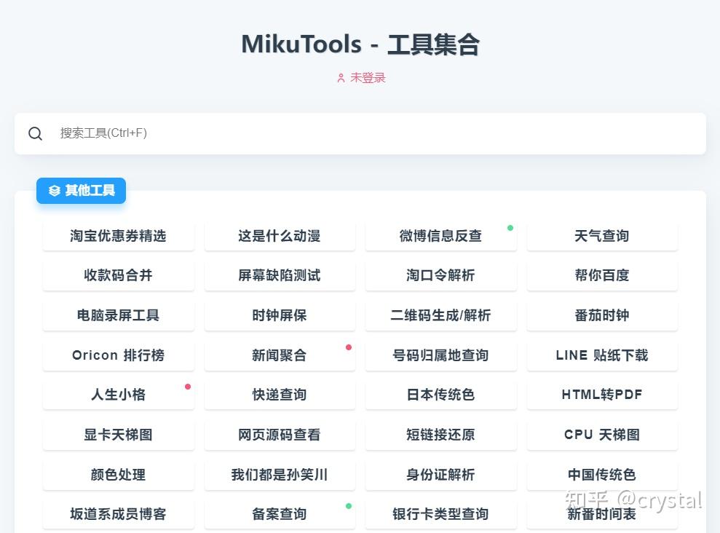View 中国传统色 tool
This screenshot has height=533, width=720.
602,475
